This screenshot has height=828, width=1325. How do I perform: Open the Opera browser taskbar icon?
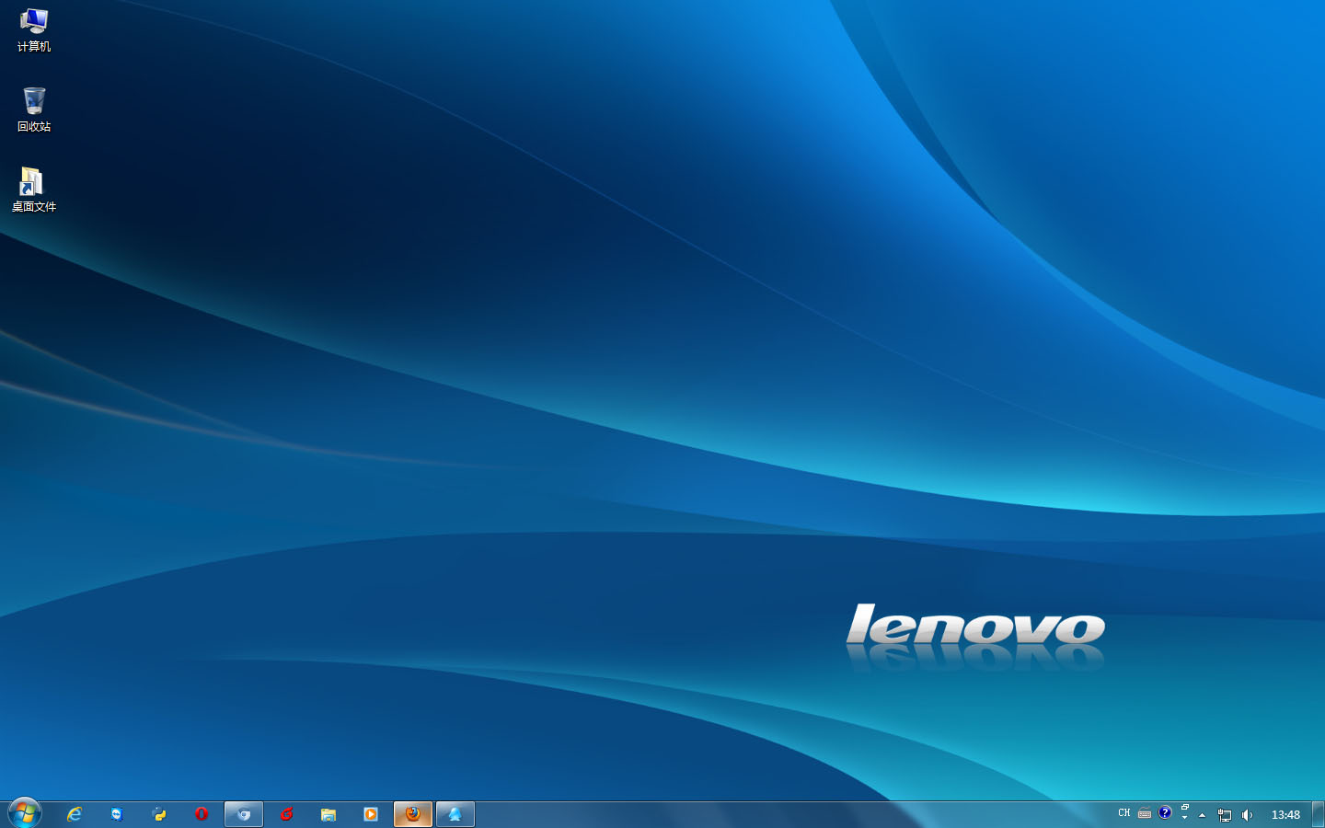202,814
